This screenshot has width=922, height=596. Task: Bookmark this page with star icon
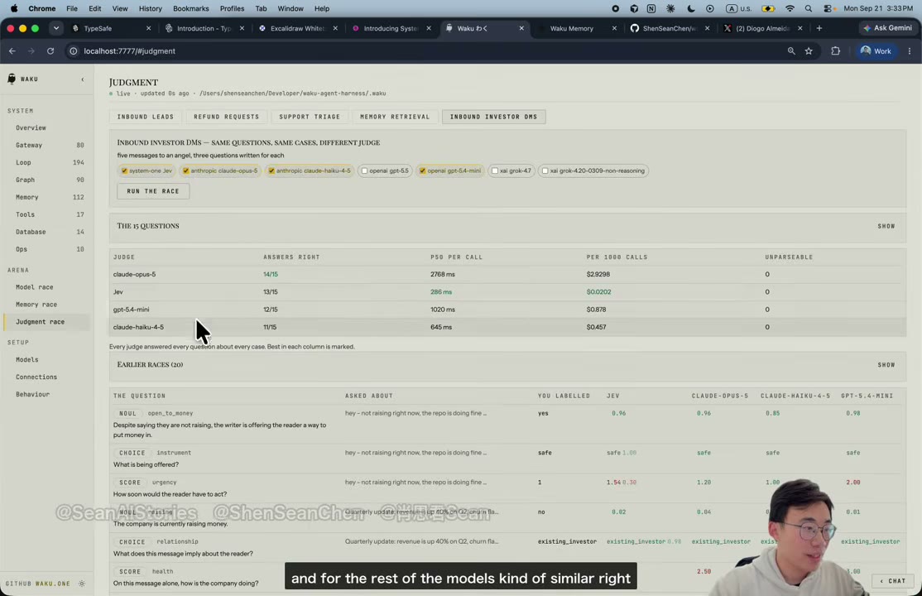tap(809, 51)
